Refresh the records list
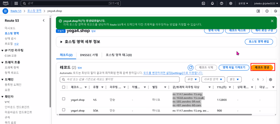The width and height of the screenshot is (280, 124). (x=191, y=67)
